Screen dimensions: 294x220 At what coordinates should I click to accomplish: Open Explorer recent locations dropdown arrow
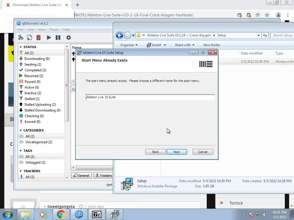(133, 35)
